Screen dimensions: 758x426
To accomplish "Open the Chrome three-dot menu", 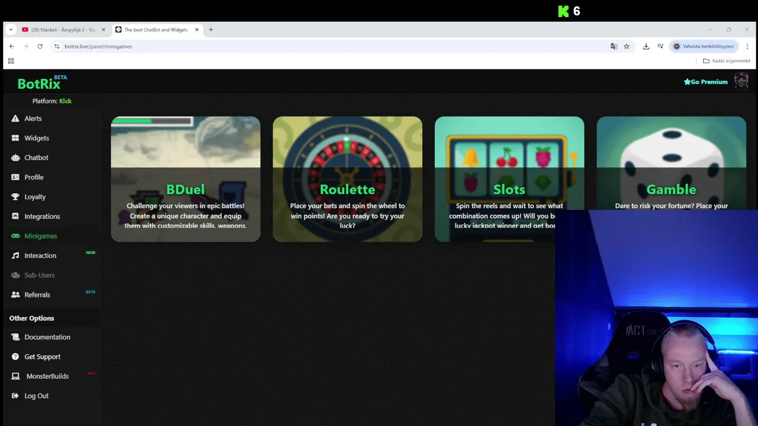I will tap(747, 46).
